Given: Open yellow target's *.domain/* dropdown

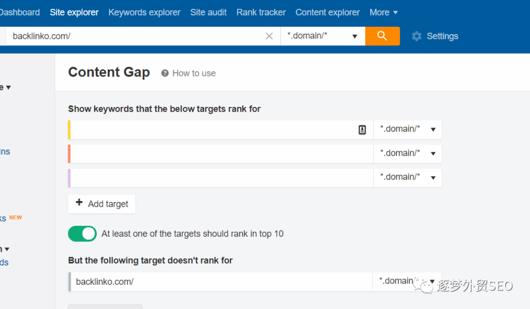Looking at the screenshot, I should (x=407, y=130).
